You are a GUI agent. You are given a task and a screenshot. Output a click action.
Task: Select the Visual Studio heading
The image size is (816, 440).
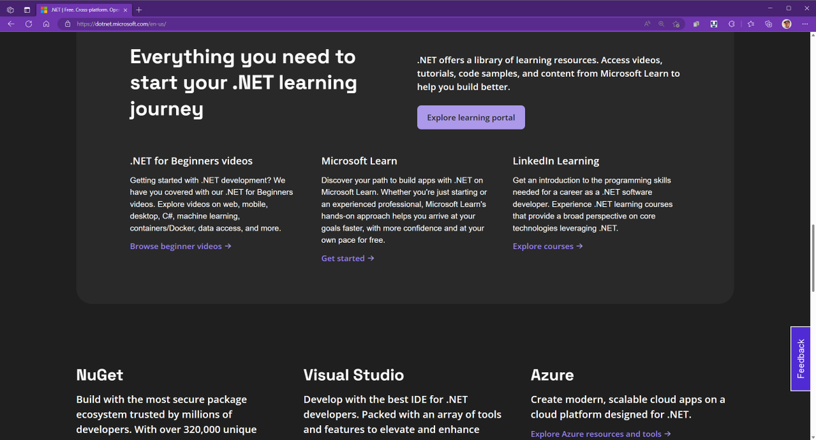point(354,375)
